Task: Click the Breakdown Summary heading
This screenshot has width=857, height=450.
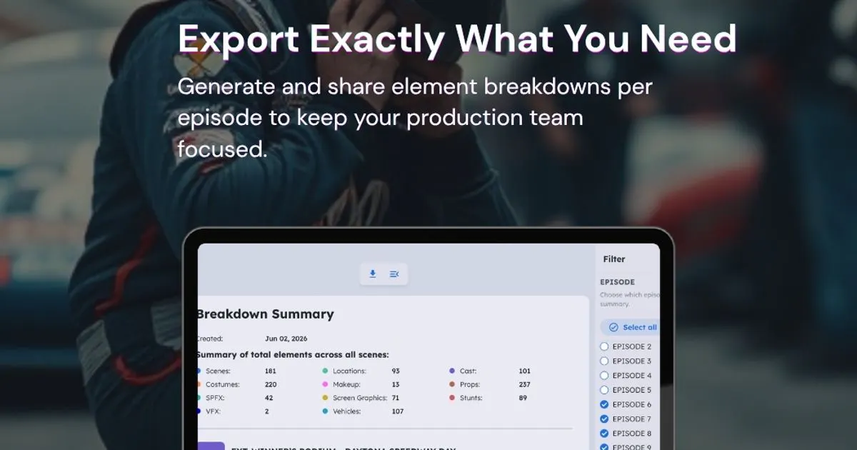Action: click(265, 314)
